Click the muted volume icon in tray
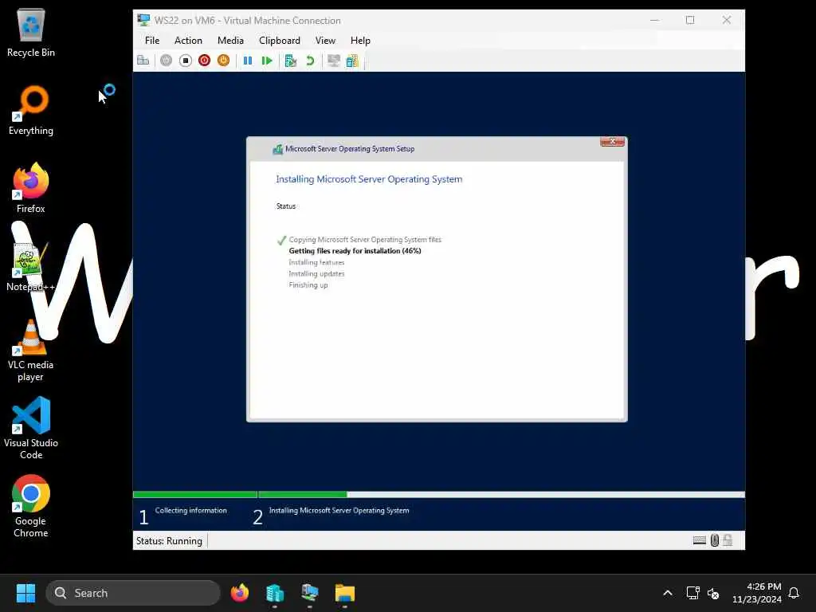816x612 pixels. click(x=713, y=593)
